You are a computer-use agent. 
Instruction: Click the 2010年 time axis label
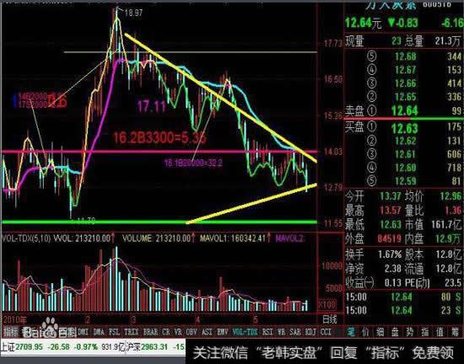[14, 319]
